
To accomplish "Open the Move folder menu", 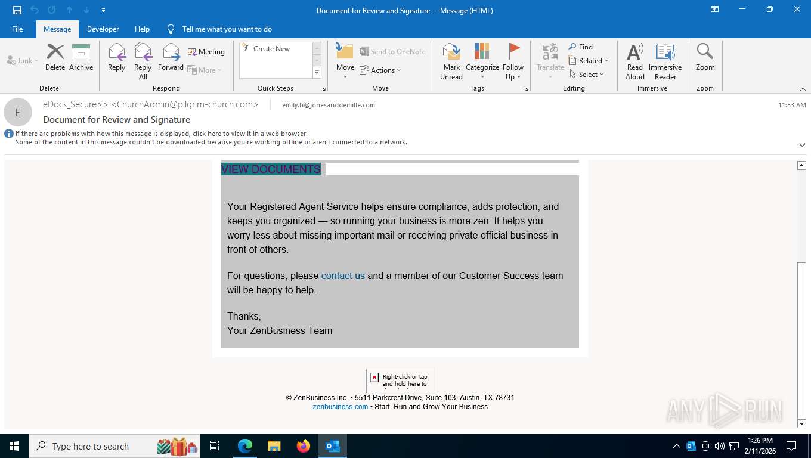I will [x=345, y=61].
